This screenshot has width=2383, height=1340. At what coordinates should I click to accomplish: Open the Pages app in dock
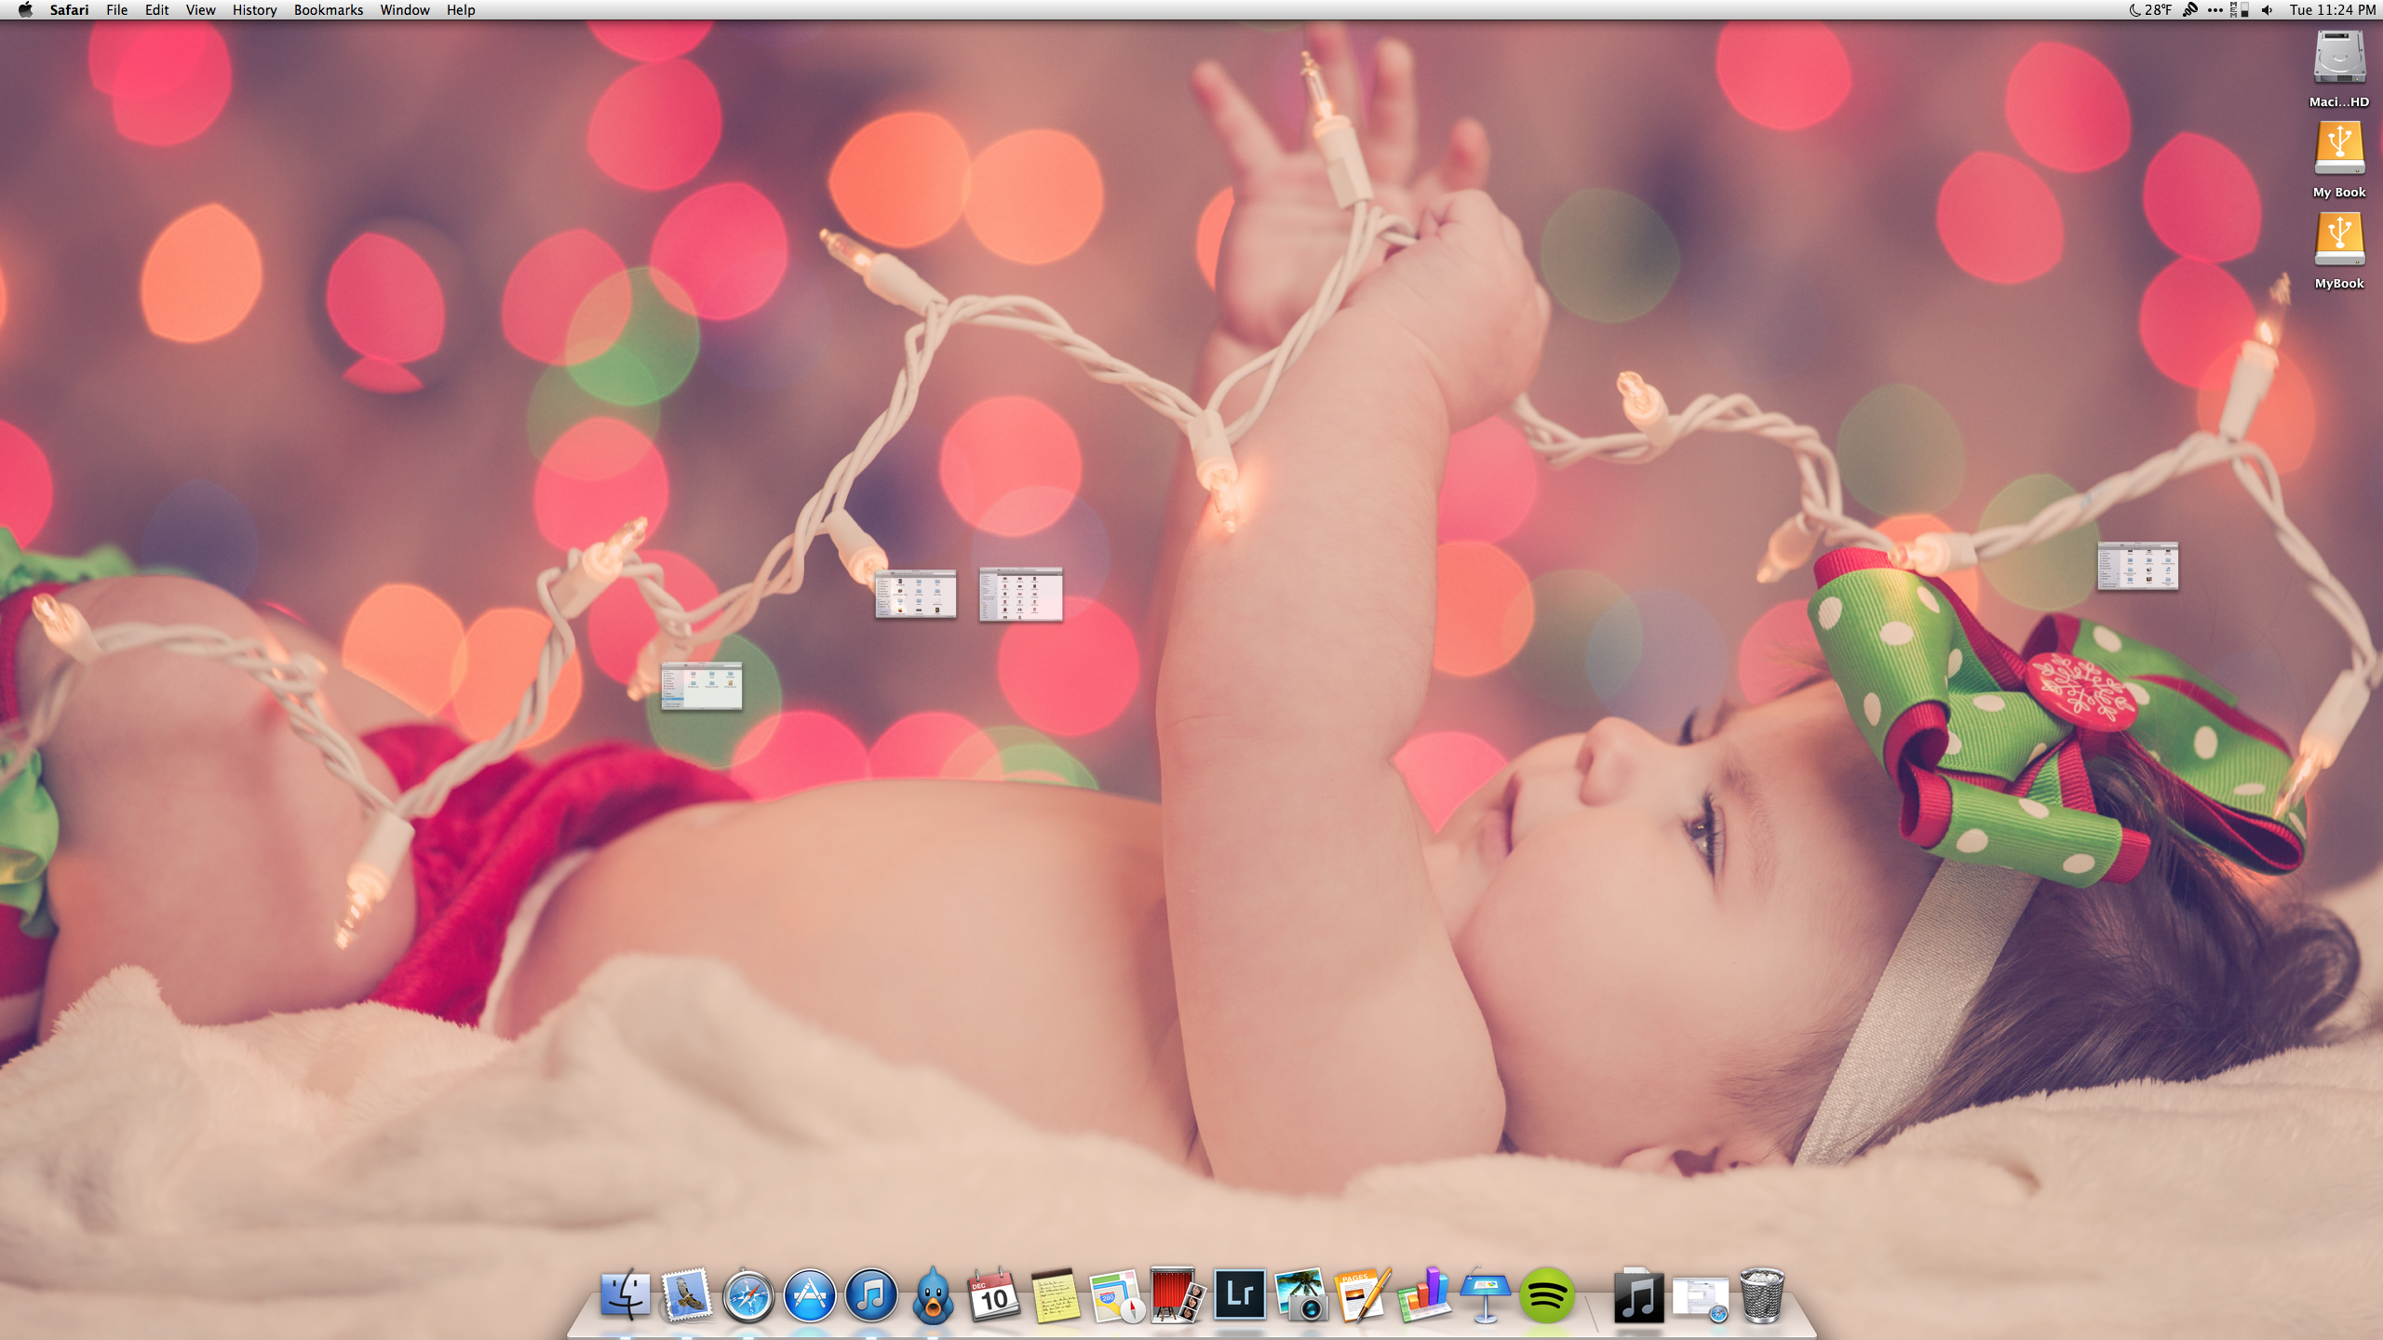click(x=1362, y=1295)
